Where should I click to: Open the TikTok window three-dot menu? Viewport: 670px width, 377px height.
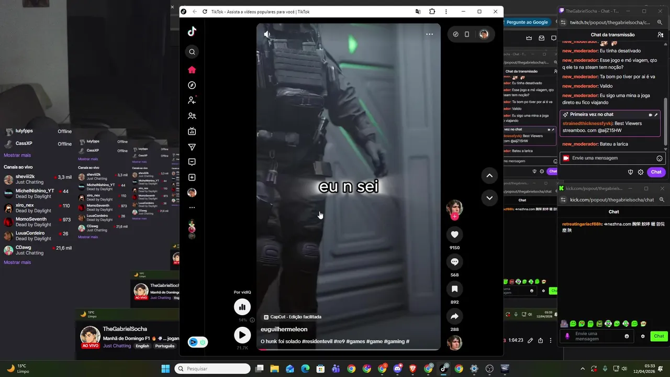click(446, 12)
